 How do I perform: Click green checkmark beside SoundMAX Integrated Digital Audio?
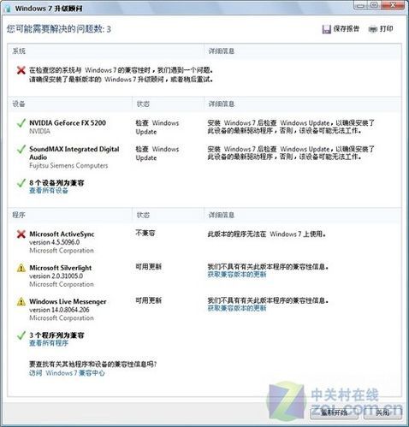click(21, 149)
